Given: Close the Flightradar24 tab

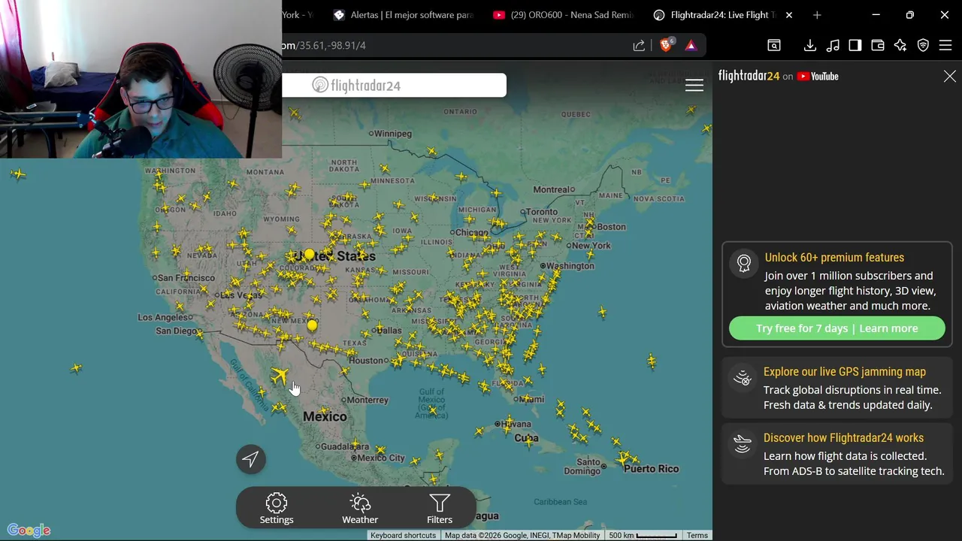Looking at the screenshot, I should pos(789,15).
